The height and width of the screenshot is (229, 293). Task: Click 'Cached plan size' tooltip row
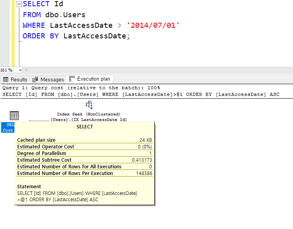pyautogui.click(x=84, y=140)
